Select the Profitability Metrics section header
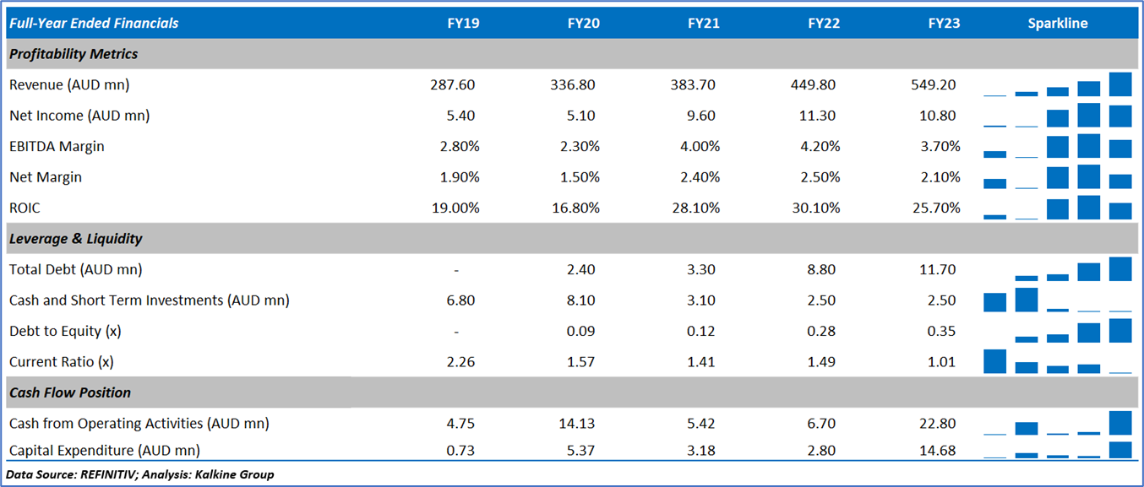 tap(74, 54)
